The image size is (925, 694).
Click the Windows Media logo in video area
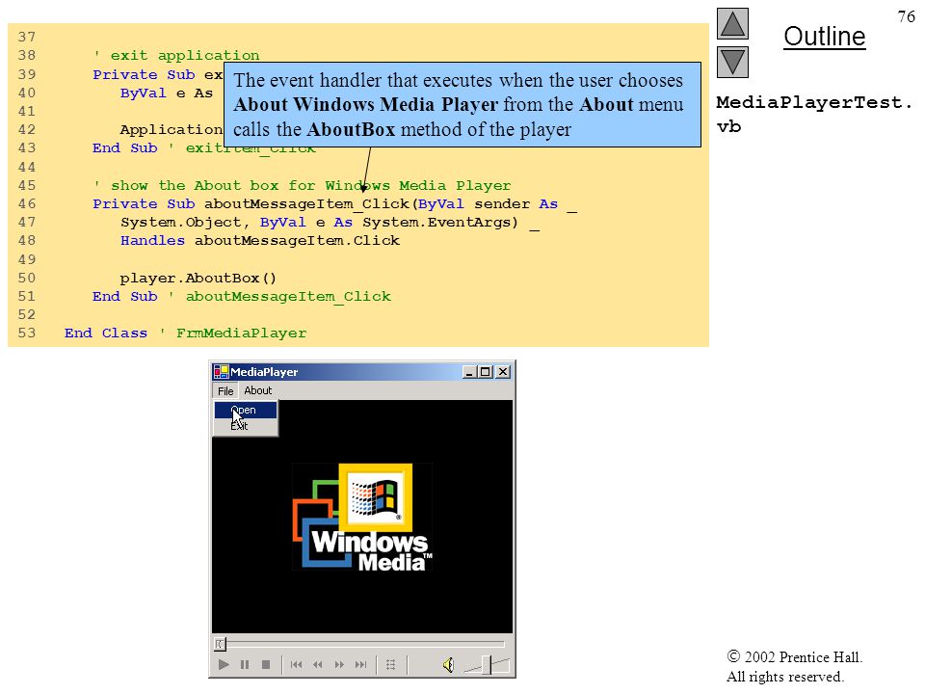[362, 517]
